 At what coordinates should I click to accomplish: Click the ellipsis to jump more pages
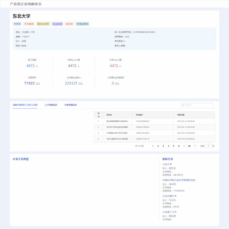click(x=184, y=146)
